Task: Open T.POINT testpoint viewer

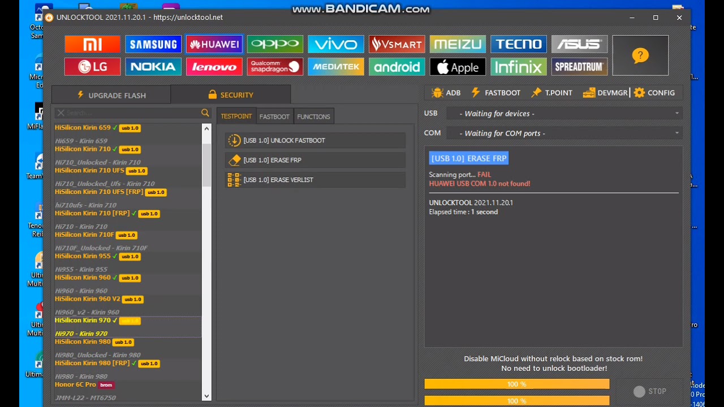Action: click(552, 93)
